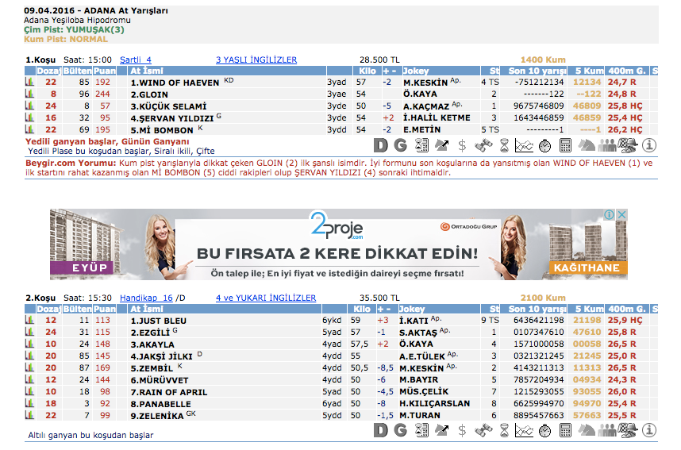Open binoculars icon under race 2
The height and width of the screenshot is (450, 681).
point(483,430)
